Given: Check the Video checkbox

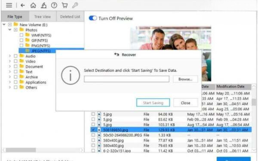Looking at the screenshot, I should [x=15, y=61].
